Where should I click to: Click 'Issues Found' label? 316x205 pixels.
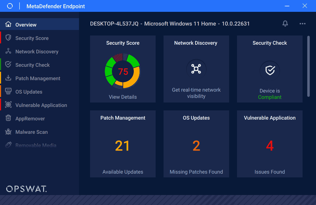click(x=270, y=172)
